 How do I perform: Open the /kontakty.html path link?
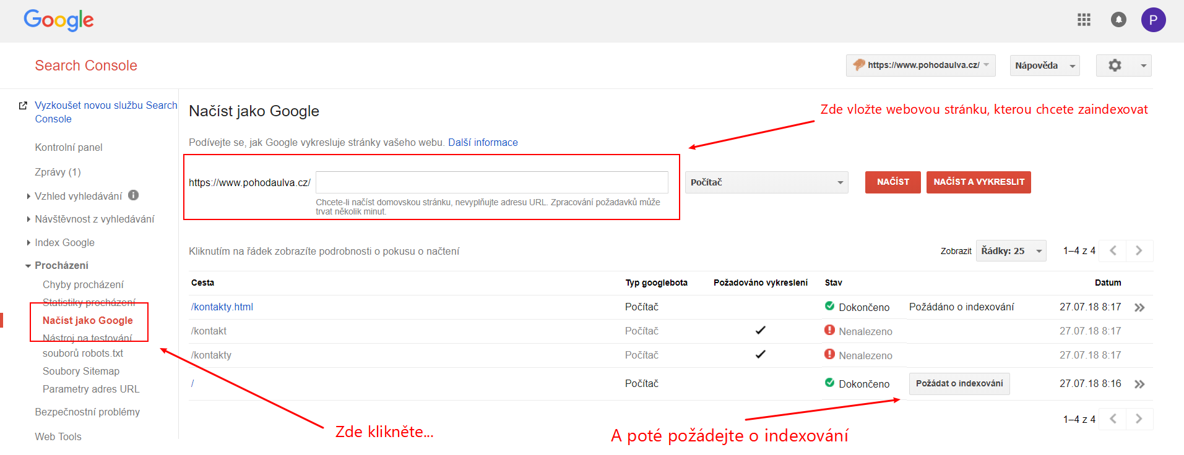(x=222, y=307)
